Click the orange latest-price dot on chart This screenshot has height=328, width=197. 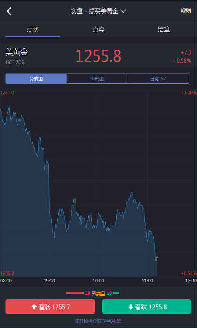coord(157,257)
